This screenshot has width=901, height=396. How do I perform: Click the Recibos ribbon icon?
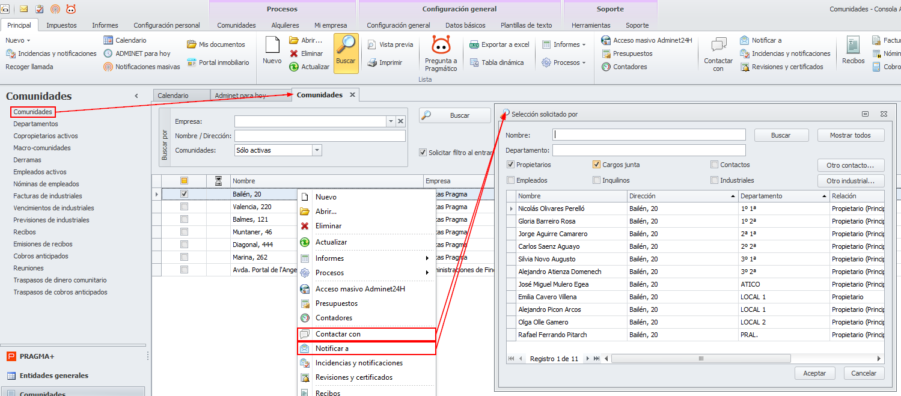pos(852,46)
